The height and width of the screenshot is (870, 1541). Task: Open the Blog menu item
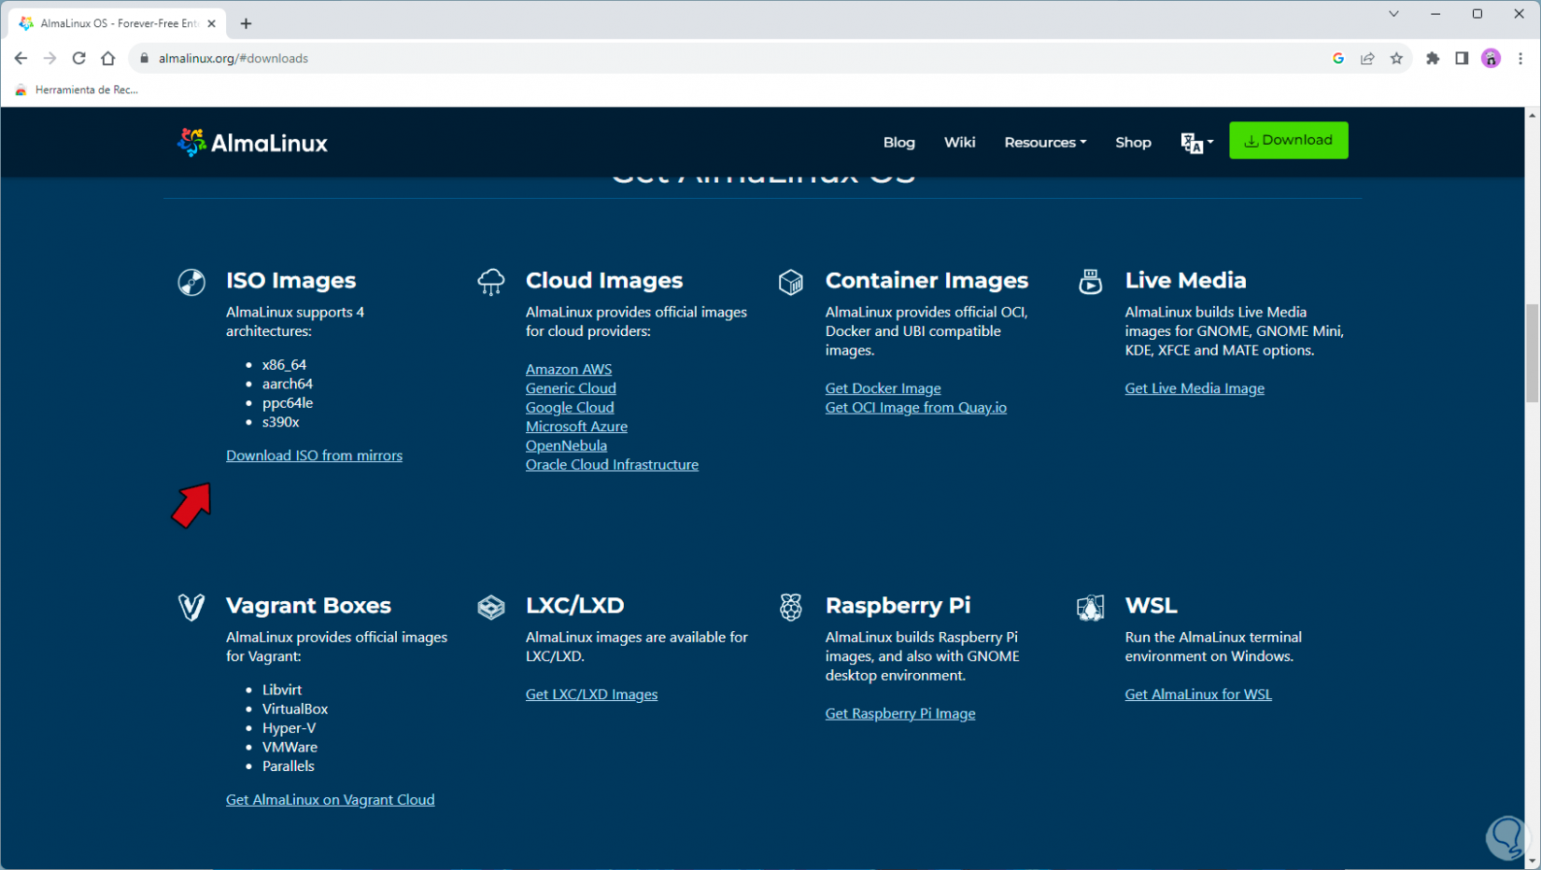(898, 143)
